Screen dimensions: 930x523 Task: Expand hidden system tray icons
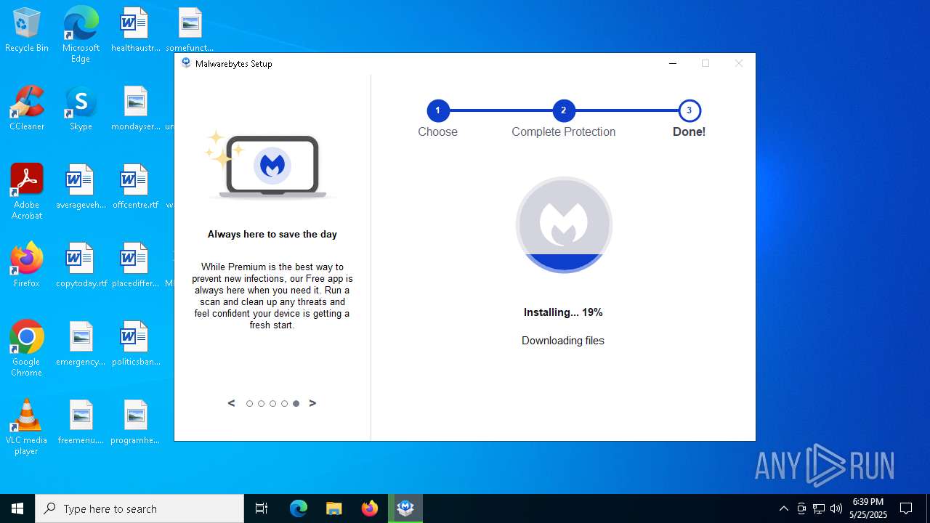pos(783,508)
